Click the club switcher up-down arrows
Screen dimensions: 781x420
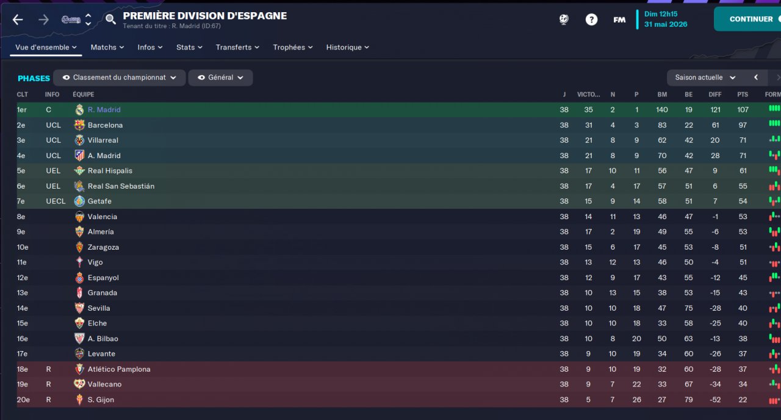[x=88, y=20]
